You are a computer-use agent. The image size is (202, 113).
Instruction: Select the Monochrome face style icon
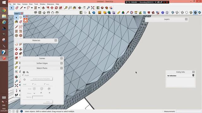point(199,13)
